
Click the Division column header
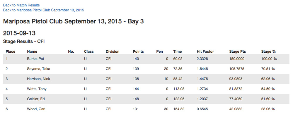click(x=113, y=51)
